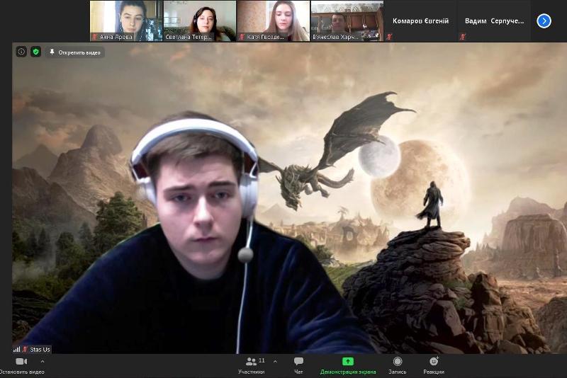Select Анна Ярова video thumbnail
This screenshot has width=567, height=378.
(x=126, y=21)
